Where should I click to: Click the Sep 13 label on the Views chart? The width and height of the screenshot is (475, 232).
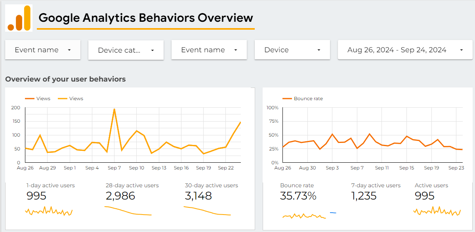159,167
